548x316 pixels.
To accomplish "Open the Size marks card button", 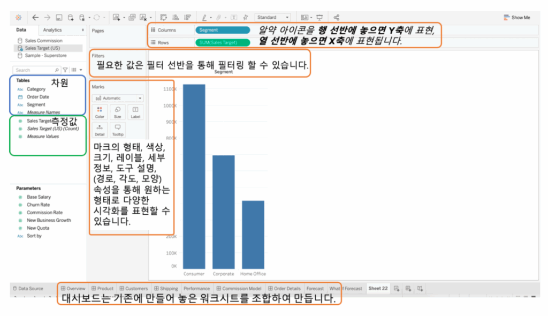I will pyautogui.click(x=117, y=112).
